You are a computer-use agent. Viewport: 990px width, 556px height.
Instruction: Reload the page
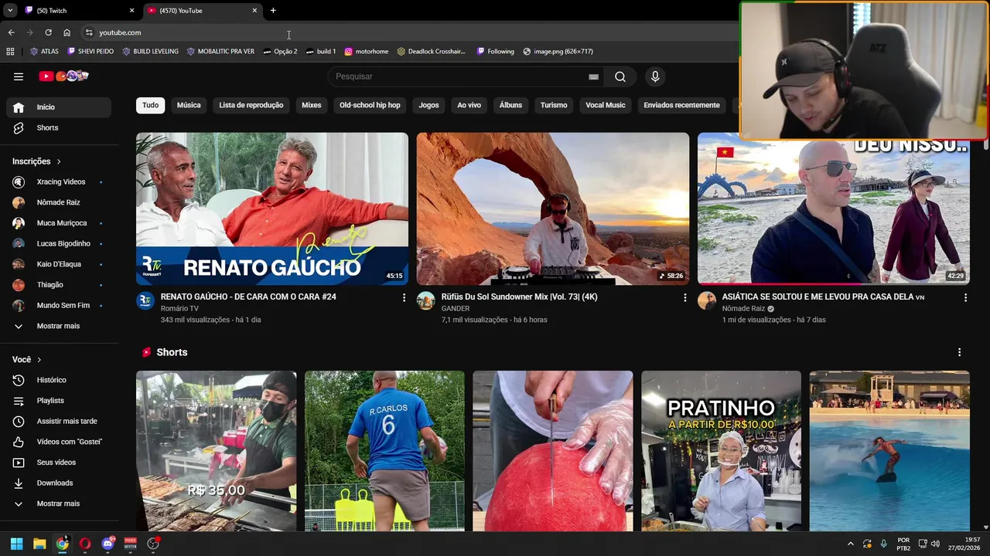coord(48,32)
